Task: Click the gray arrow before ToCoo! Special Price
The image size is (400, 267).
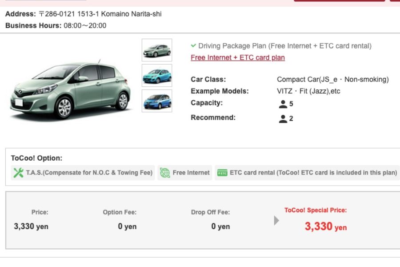Action: 276,220
